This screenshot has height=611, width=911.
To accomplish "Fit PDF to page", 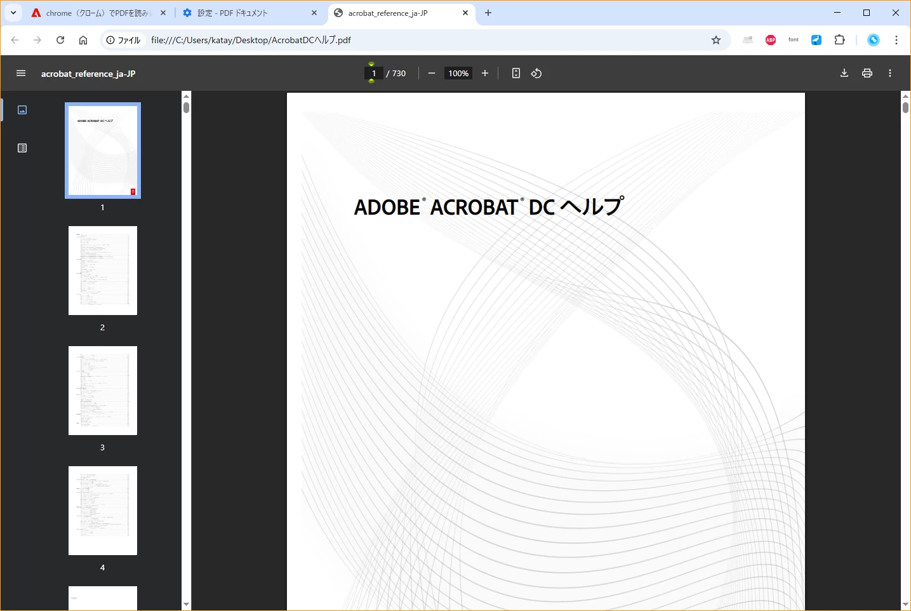I will pyautogui.click(x=516, y=73).
